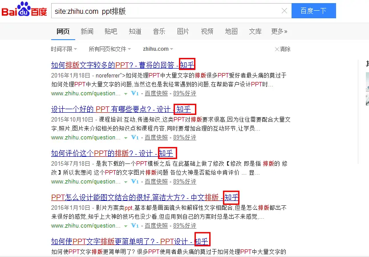Image resolution: width=369 pixels, height=257 pixels.
Task: Click V1 badge of PPT怎么设计 result
Action: point(135,225)
